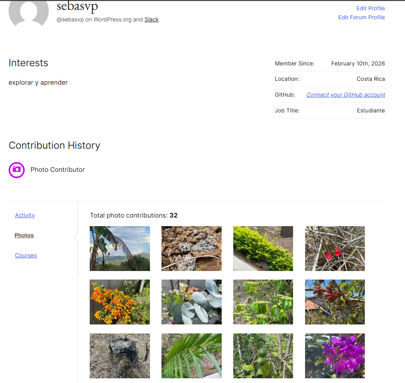Click the sebasvp profile avatar image
This screenshot has width=405, height=383.
point(29,12)
